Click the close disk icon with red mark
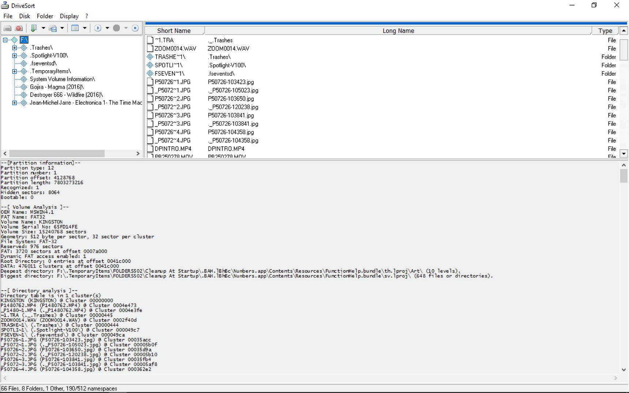Viewport: 629px width, 393px height. pyautogui.click(x=19, y=28)
